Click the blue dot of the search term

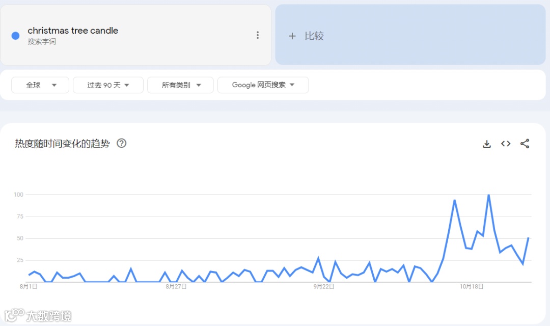point(15,36)
